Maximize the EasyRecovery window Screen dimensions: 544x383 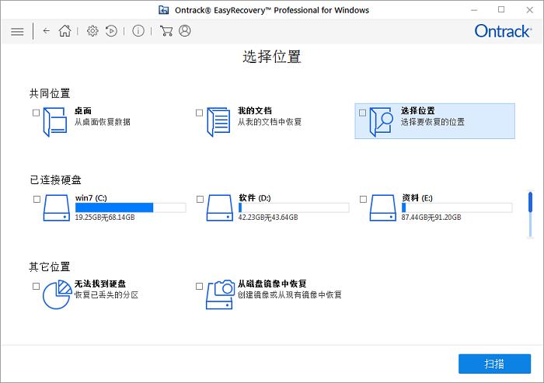pyautogui.click(x=501, y=10)
